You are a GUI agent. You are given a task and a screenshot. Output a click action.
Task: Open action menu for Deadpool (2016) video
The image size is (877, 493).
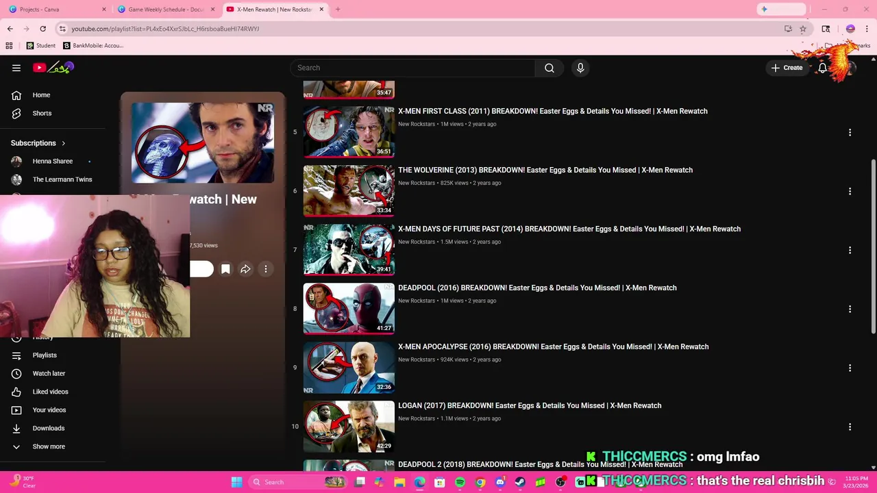[850, 309]
